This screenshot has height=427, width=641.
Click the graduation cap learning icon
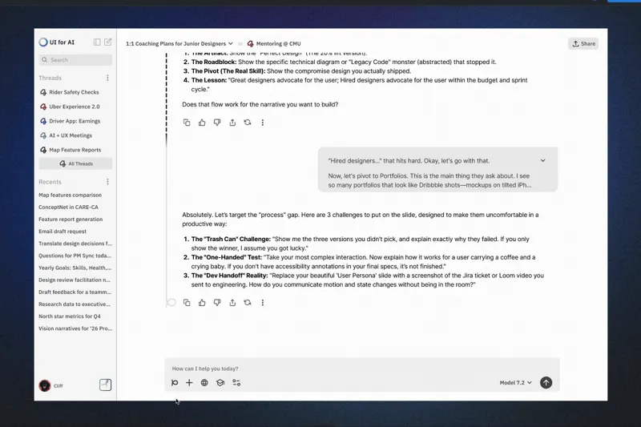(x=220, y=383)
